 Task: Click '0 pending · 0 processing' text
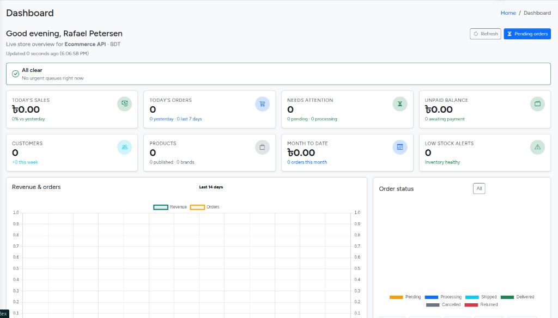pyautogui.click(x=312, y=119)
